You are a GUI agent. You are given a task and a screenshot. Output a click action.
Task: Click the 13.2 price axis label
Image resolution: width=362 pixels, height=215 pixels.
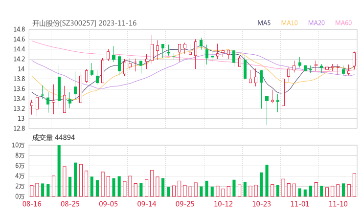19,108
